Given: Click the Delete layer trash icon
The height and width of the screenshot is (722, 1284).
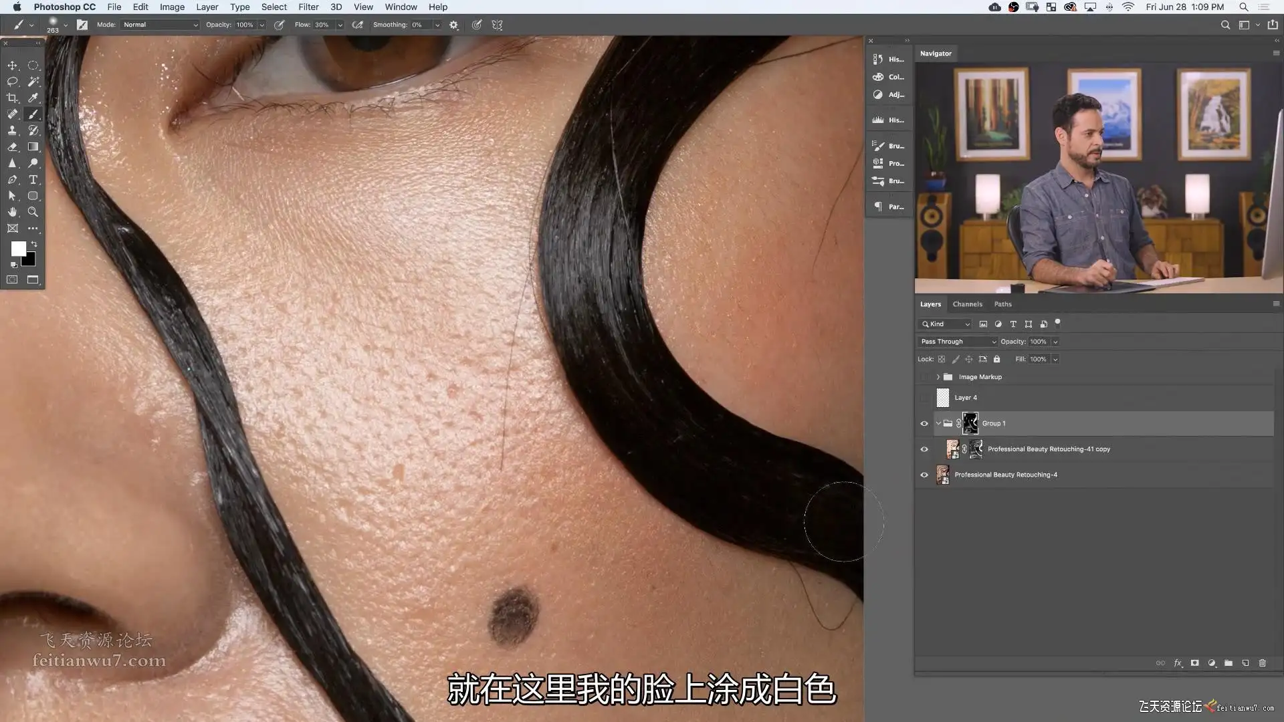Looking at the screenshot, I should coord(1263,663).
